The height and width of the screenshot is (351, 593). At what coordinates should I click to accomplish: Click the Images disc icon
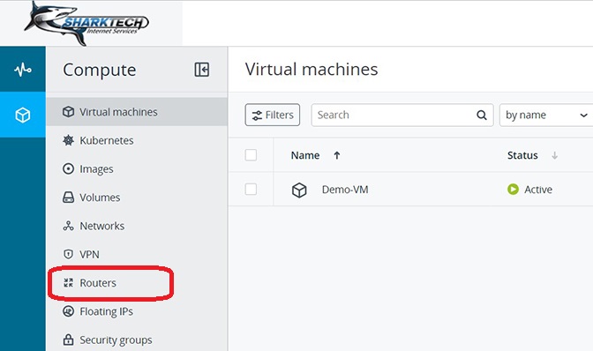tap(68, 168)
